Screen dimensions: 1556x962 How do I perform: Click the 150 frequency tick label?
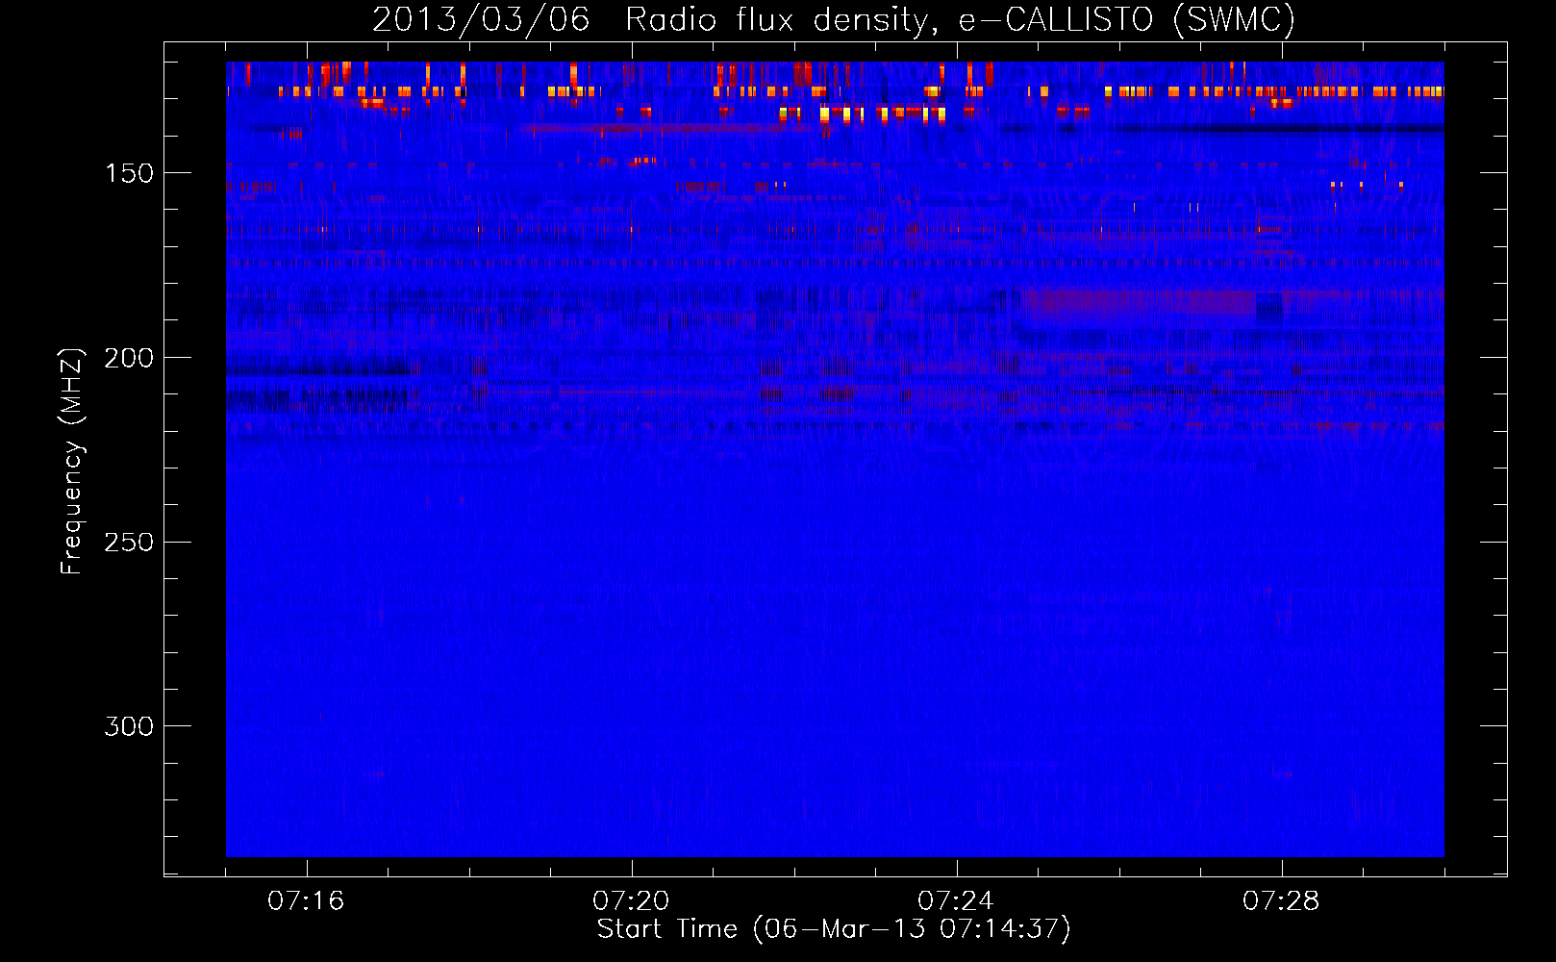pyautogui.click(x=129, y=174)
